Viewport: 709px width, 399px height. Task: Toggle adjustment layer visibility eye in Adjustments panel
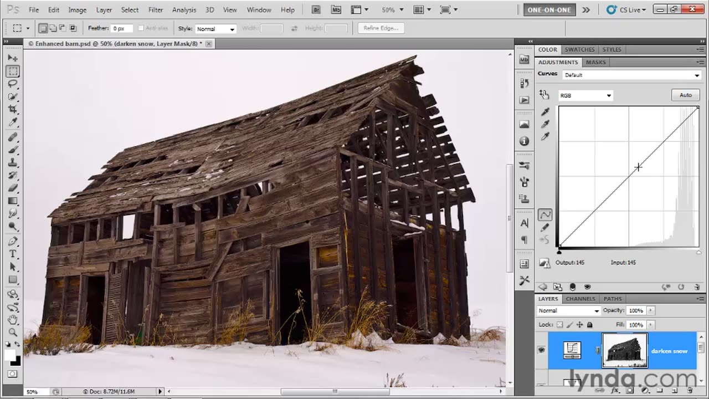point(587,287)
